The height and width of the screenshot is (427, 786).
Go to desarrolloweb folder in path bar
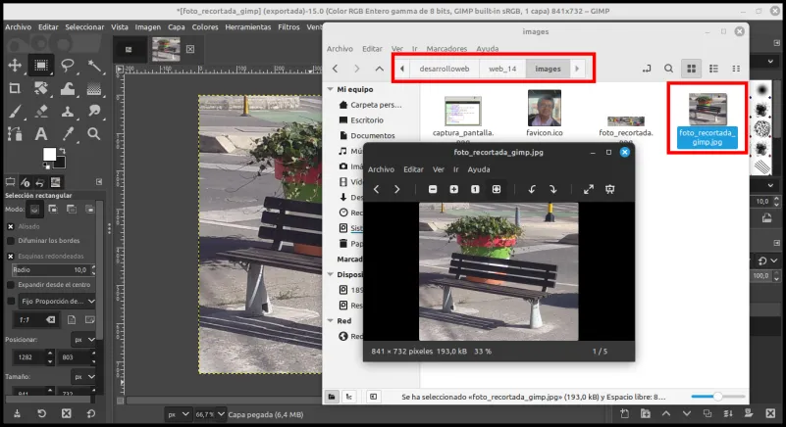point(445,69)
